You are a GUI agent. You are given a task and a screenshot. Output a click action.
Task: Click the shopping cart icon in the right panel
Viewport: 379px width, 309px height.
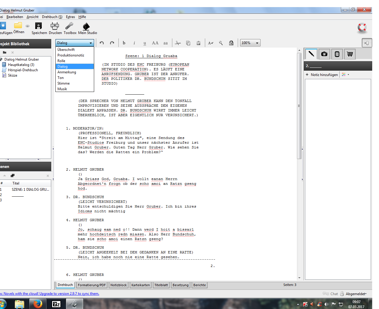[350, 54]
